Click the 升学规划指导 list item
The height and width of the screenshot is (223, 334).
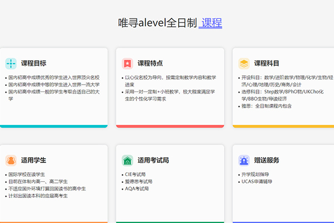coord(255,174)
